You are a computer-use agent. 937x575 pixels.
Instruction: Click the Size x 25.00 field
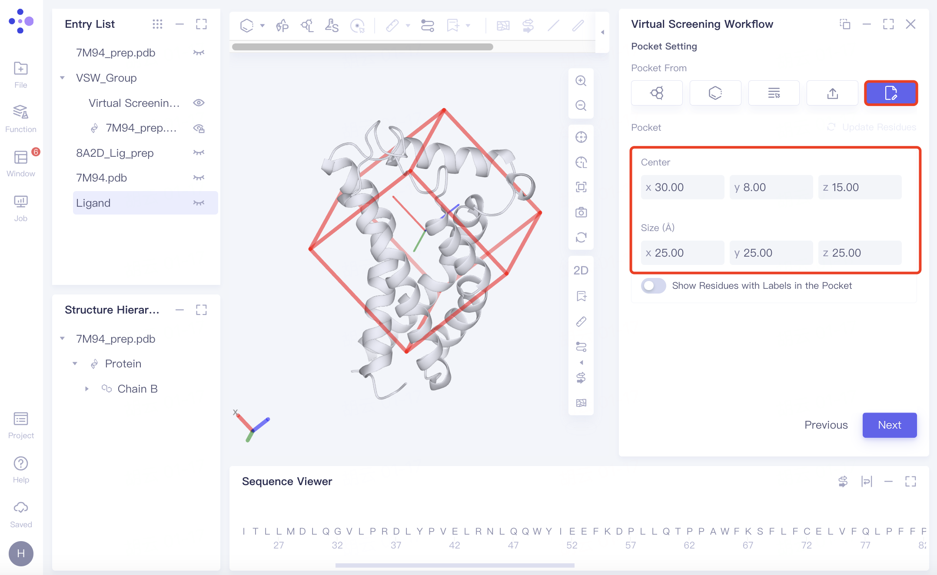pos(682,253)
